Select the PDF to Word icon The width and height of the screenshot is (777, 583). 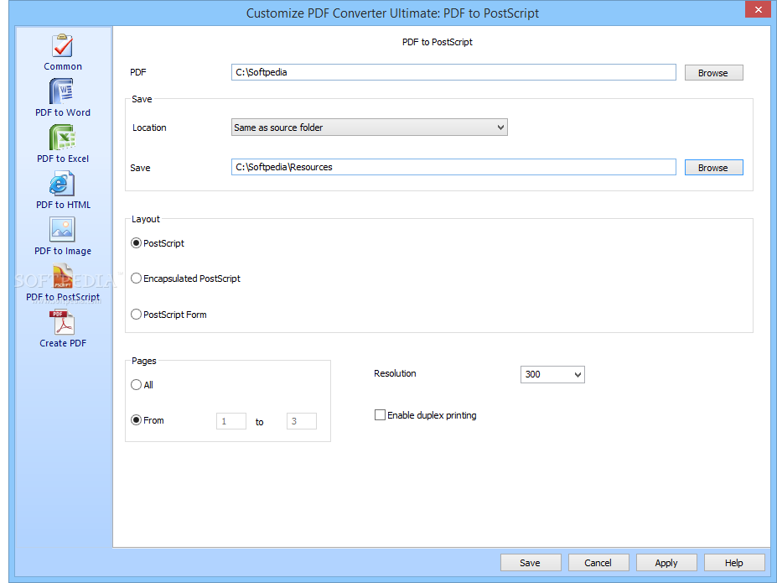62,91
